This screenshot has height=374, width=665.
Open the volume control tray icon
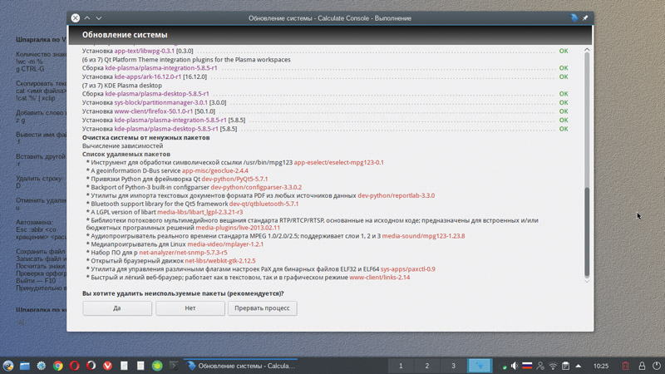[514, 366]
